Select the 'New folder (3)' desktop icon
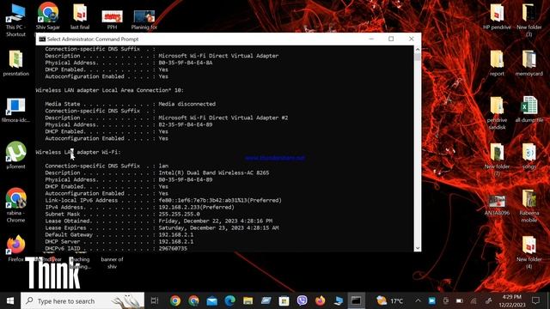This screenshot has height=309, width=550. (x=529, y=14)
